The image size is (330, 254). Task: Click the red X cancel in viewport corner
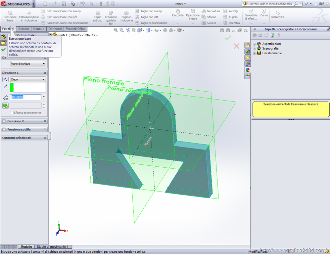pyautogui.click(x=236, y=46)
